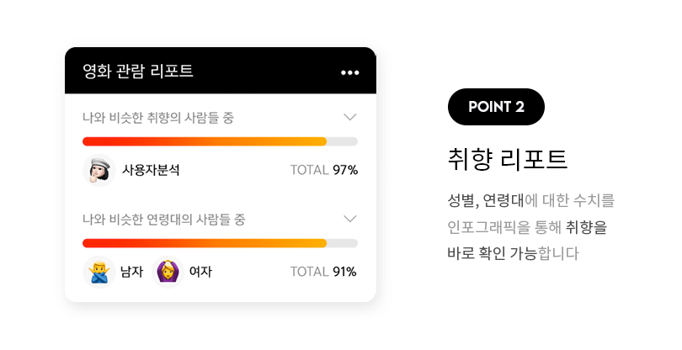
Task: Click the 성별, 연령대 description text
Action: (x=486, y=200)
